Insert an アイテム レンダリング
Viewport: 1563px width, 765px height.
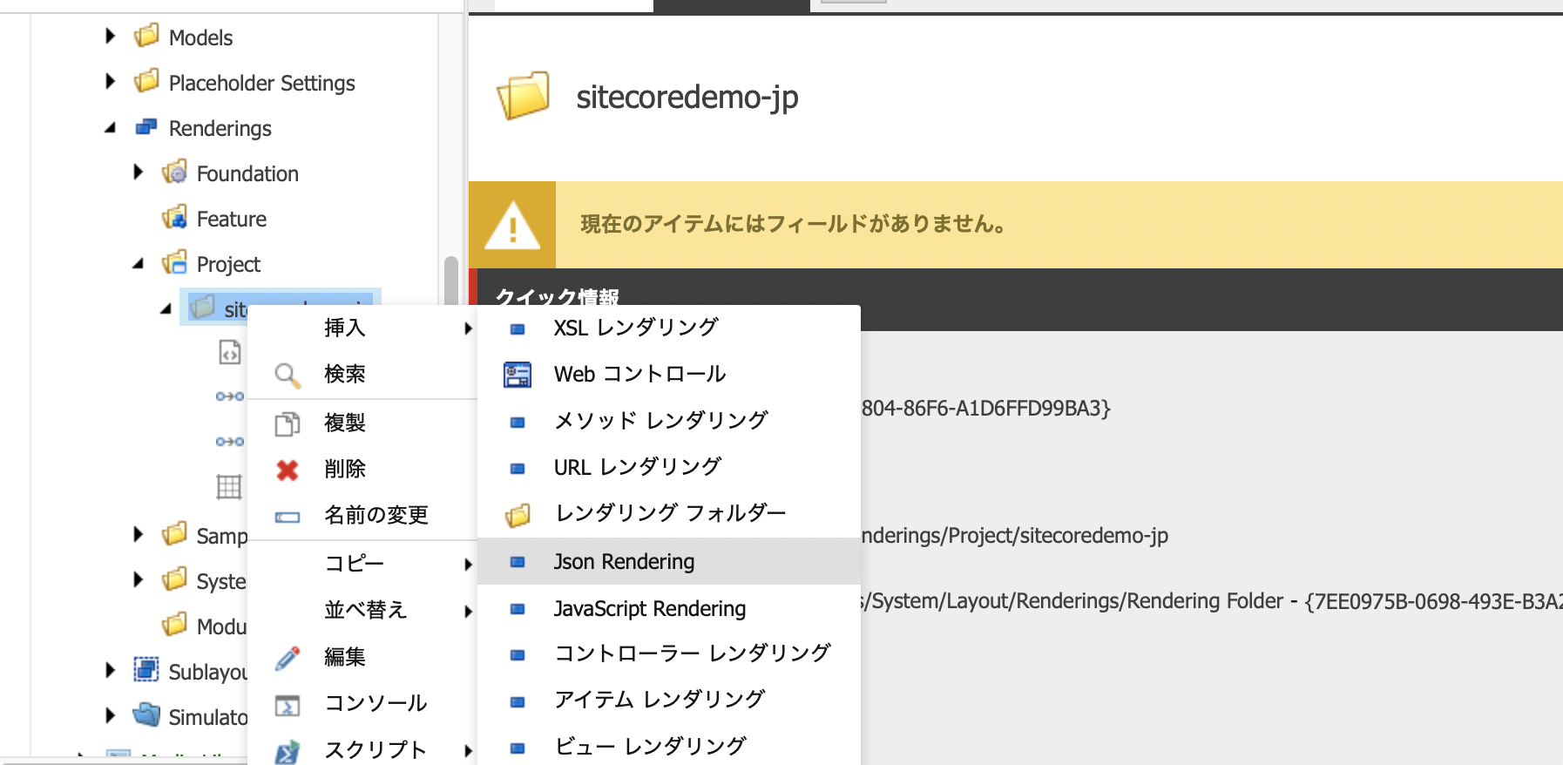tap(669, 700)
